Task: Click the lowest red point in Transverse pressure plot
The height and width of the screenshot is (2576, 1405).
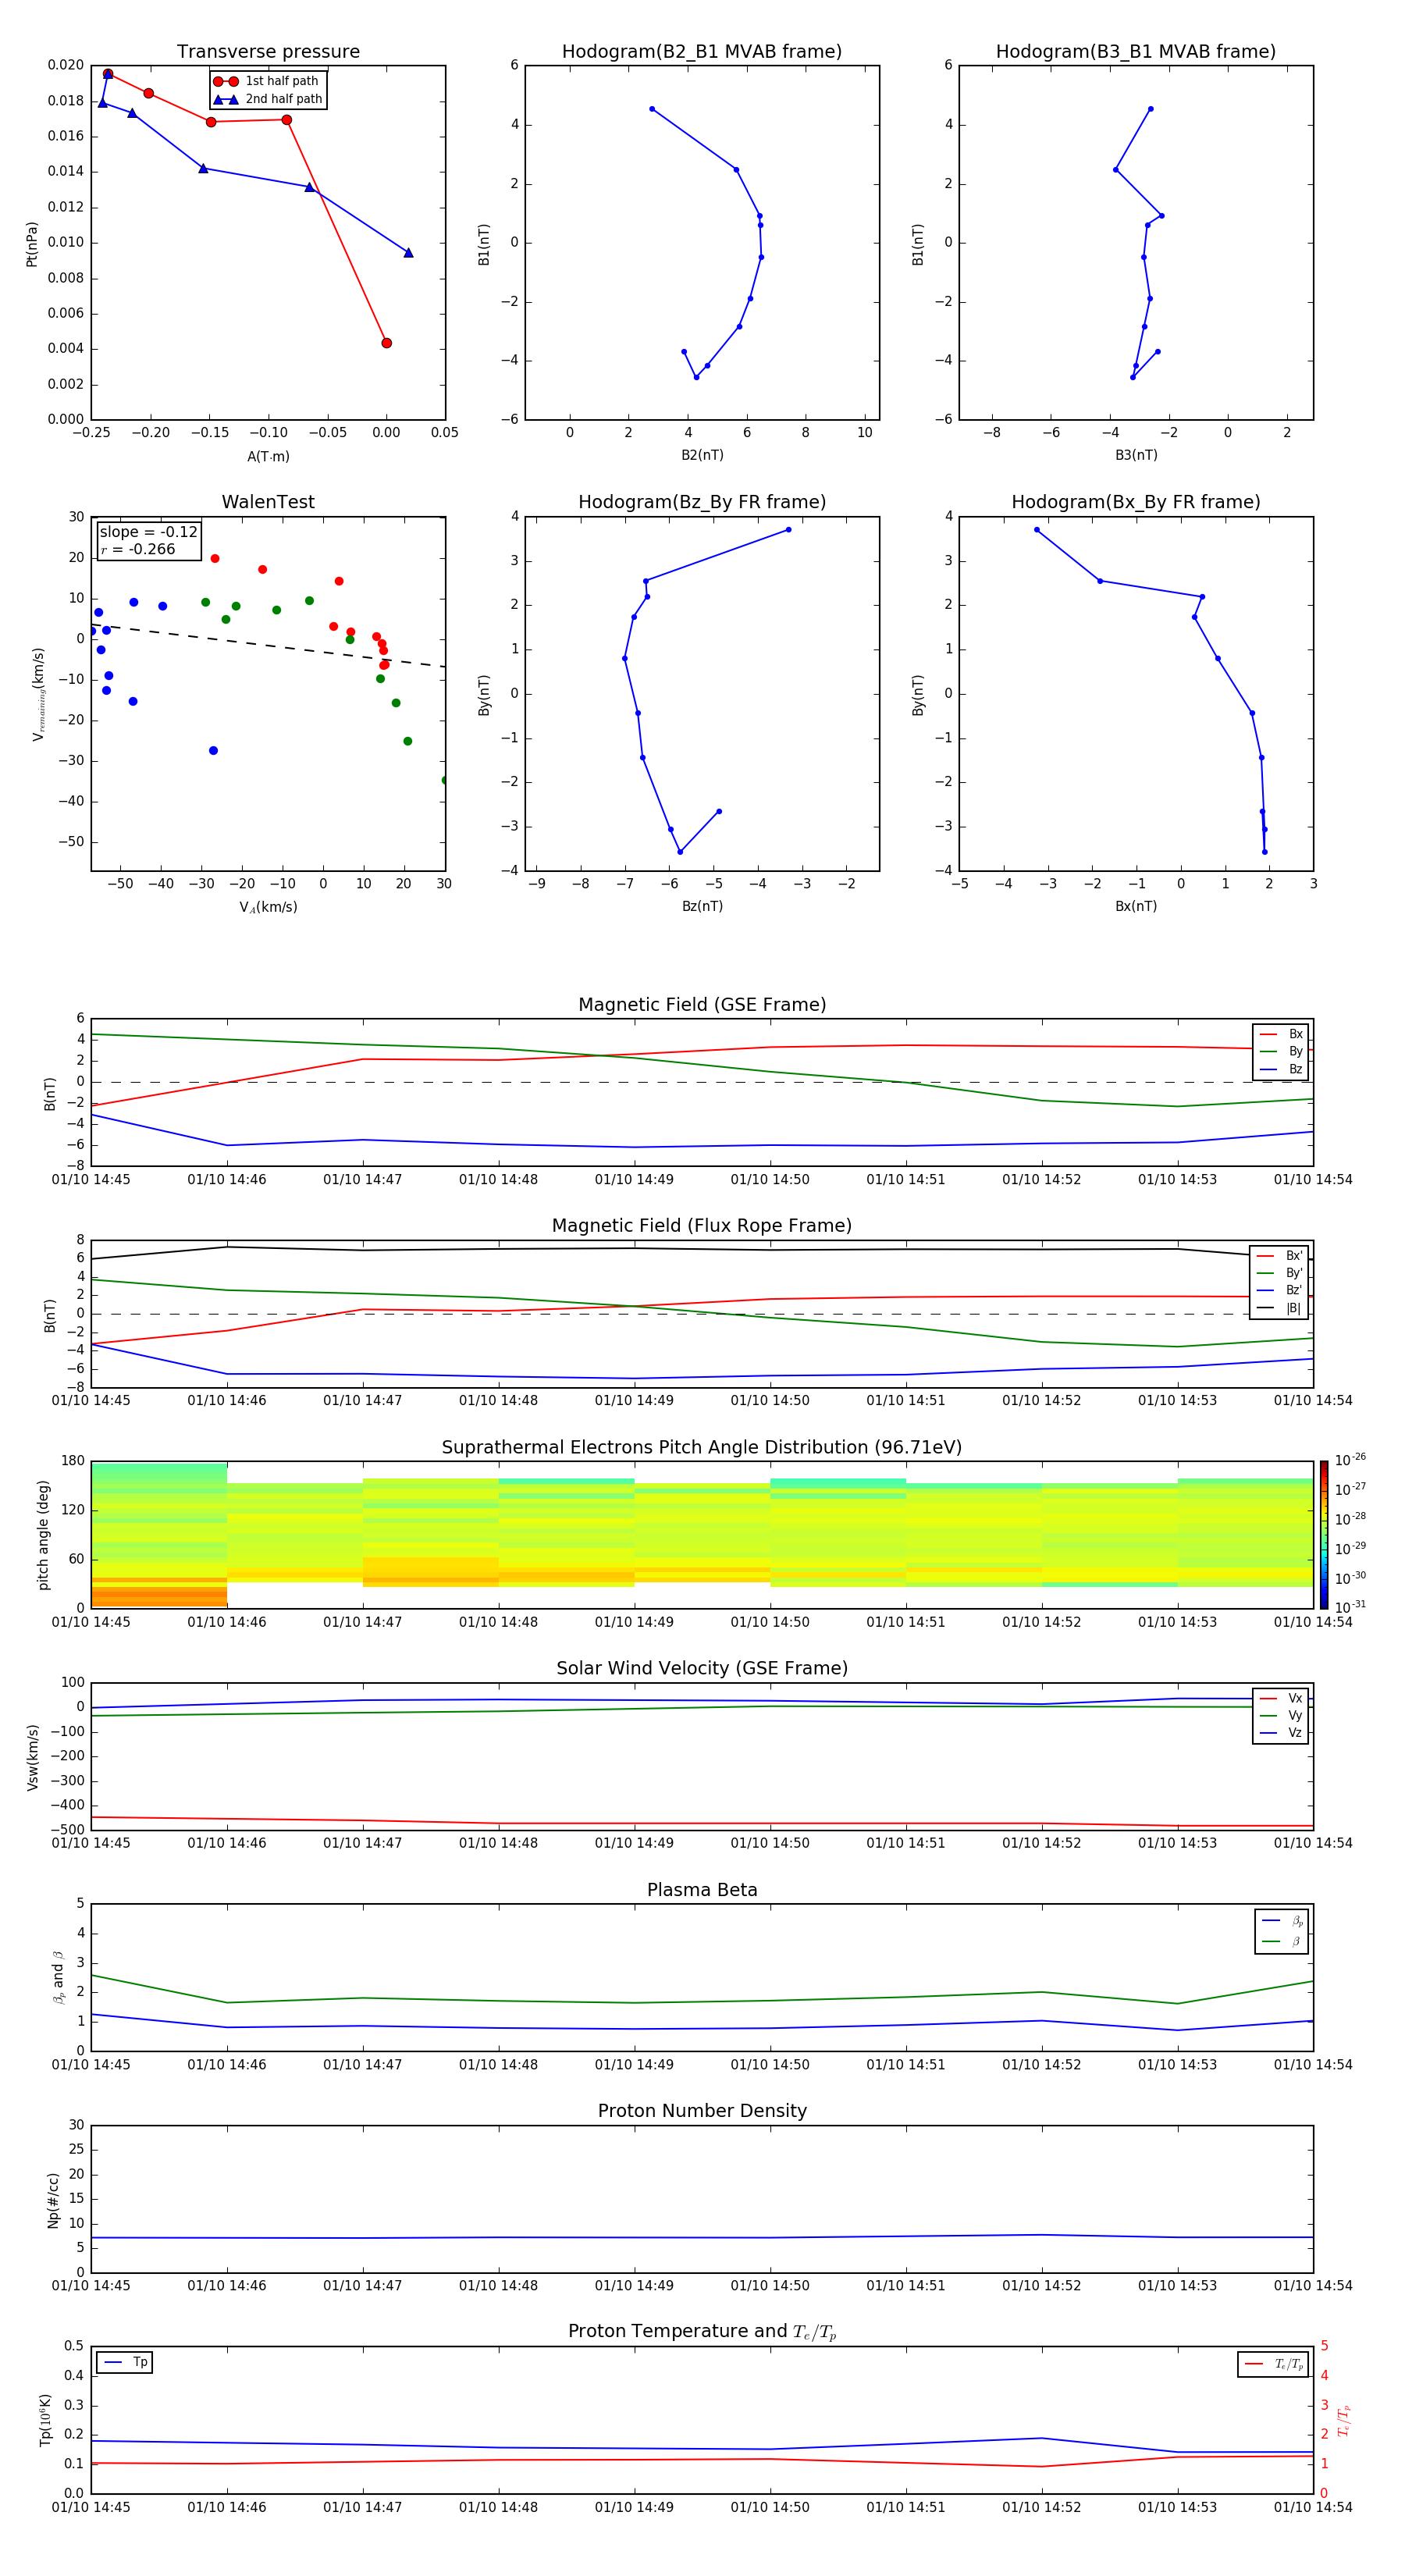Action: pyautogui.click(x=386, y=343)
